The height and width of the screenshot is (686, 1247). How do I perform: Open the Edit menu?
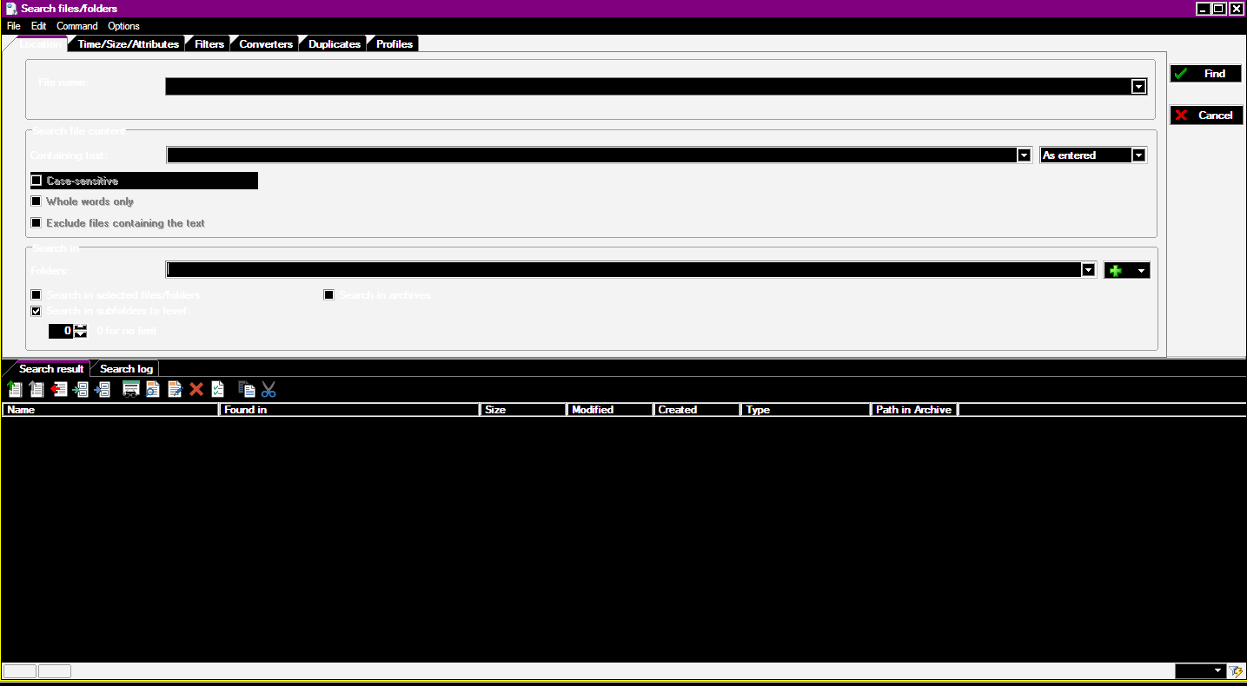click(39, 26)
